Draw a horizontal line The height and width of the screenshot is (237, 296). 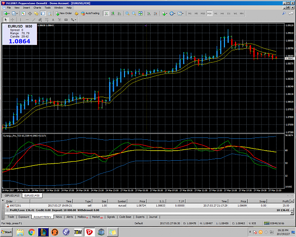[x=27, y=19]
